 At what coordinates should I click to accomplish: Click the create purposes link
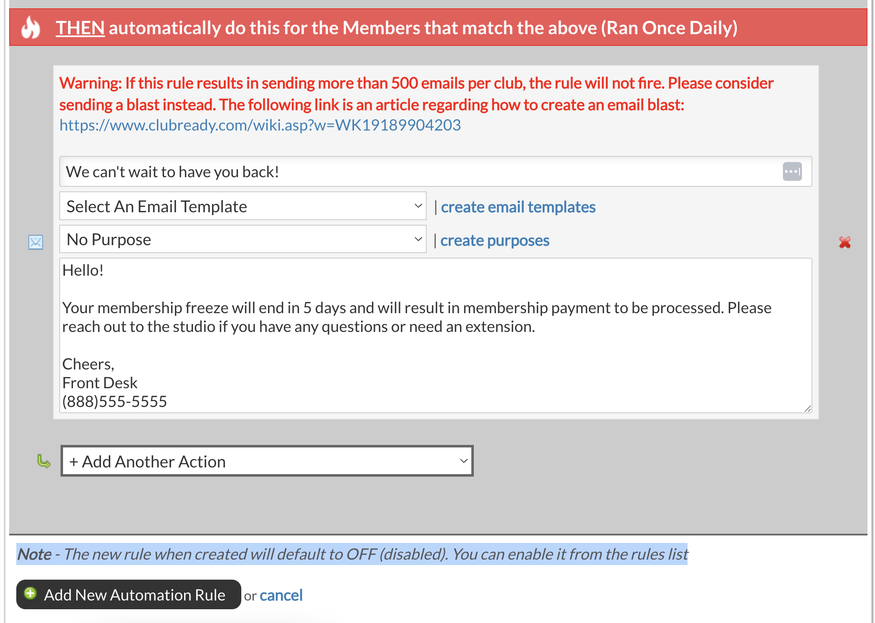click(x=495, y=240)
